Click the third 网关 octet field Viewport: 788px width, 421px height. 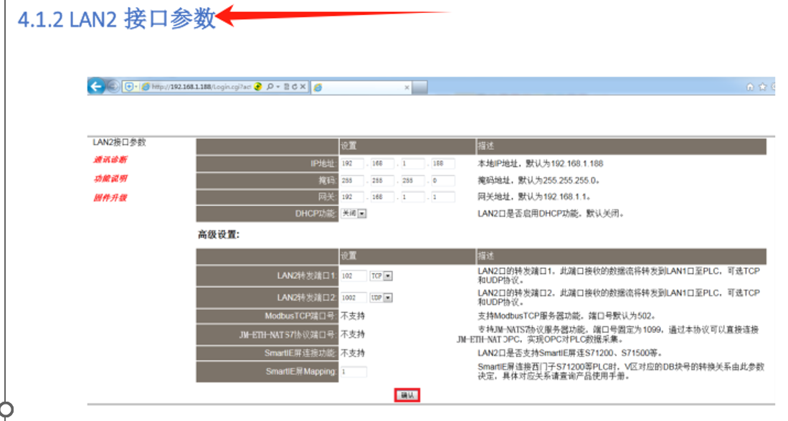[413, 197]
